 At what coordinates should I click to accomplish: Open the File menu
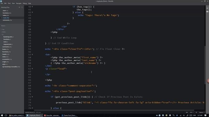click(x=2, y=3)
